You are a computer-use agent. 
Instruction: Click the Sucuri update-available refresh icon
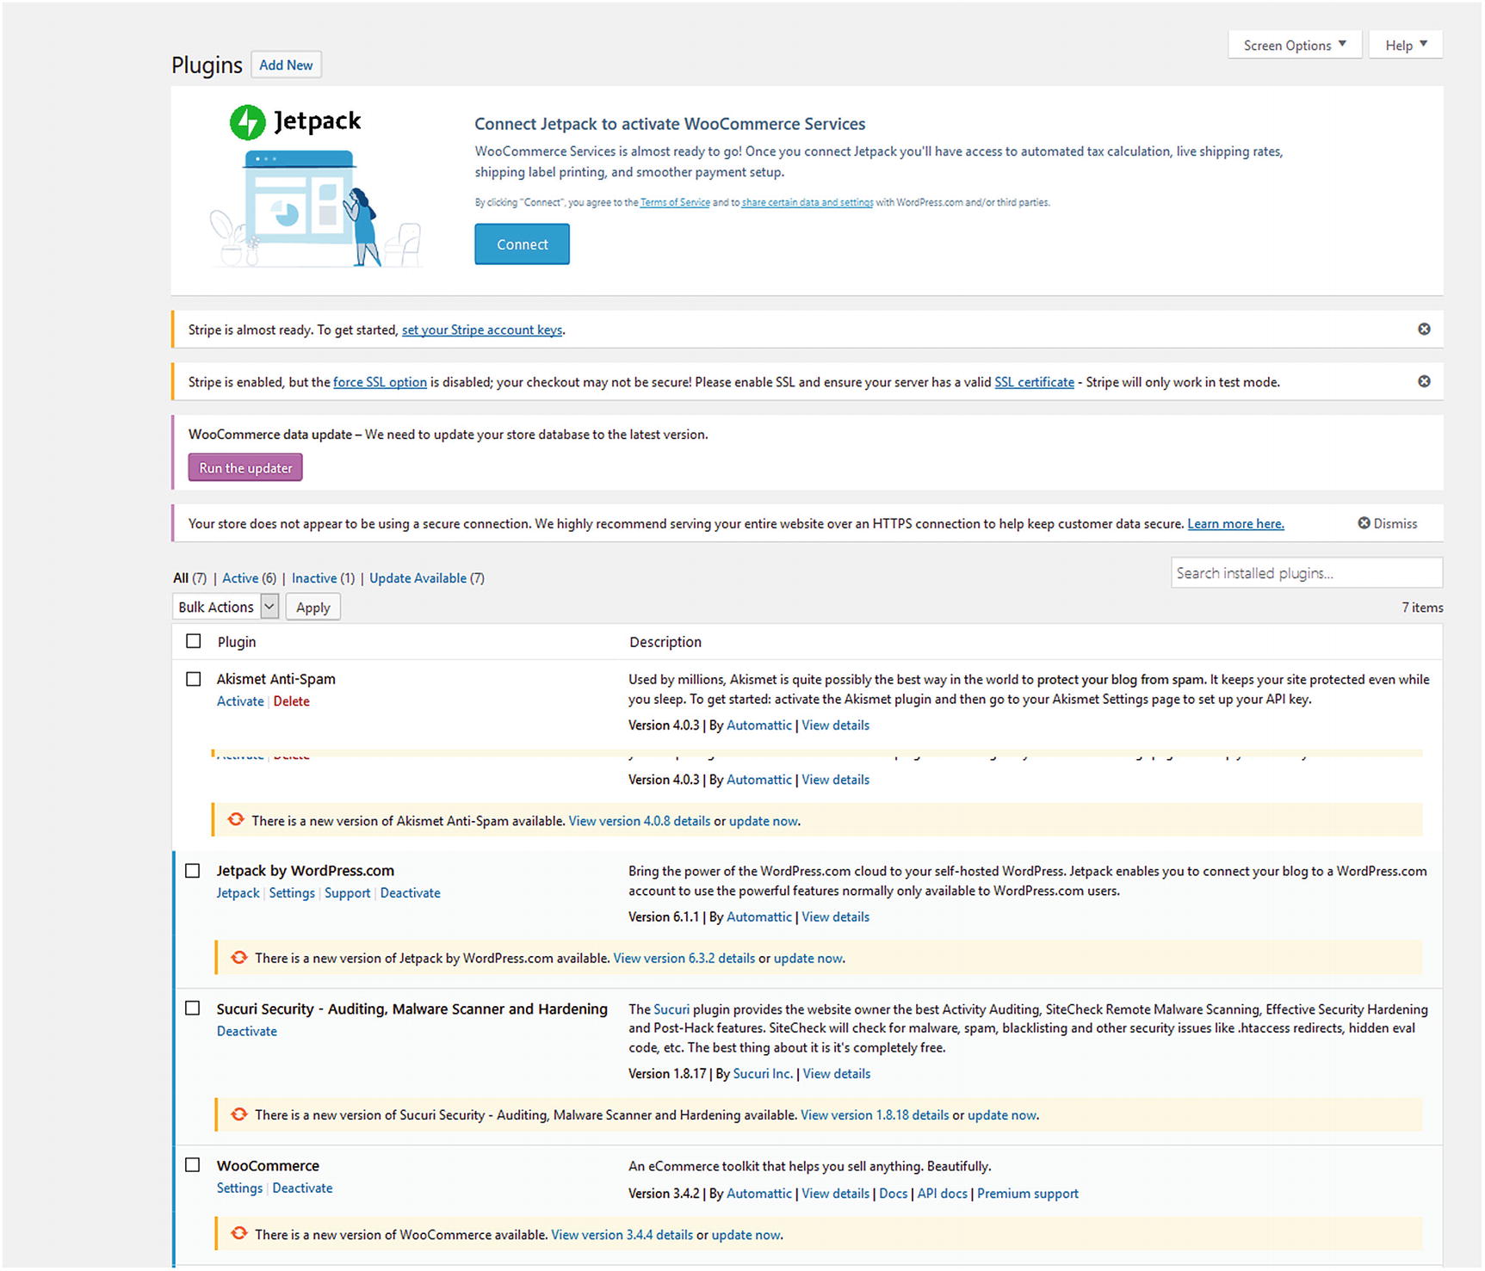(239, 1115)
